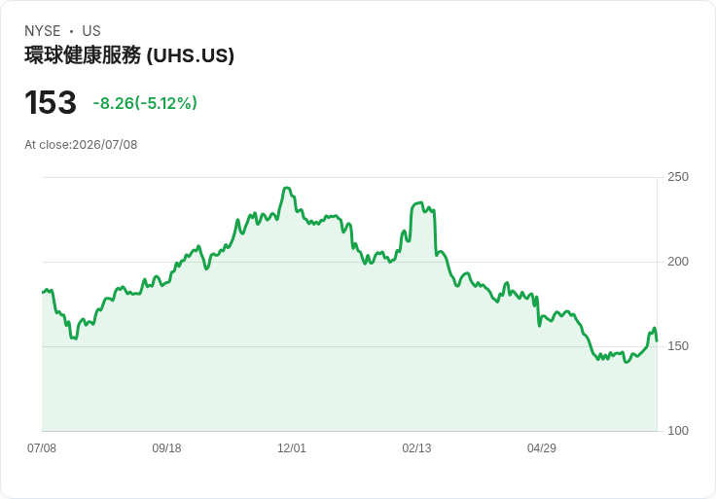This screenshot has width=716, height=499.
Task: Click the stock title UHS.US
Action: click(129, 55)
